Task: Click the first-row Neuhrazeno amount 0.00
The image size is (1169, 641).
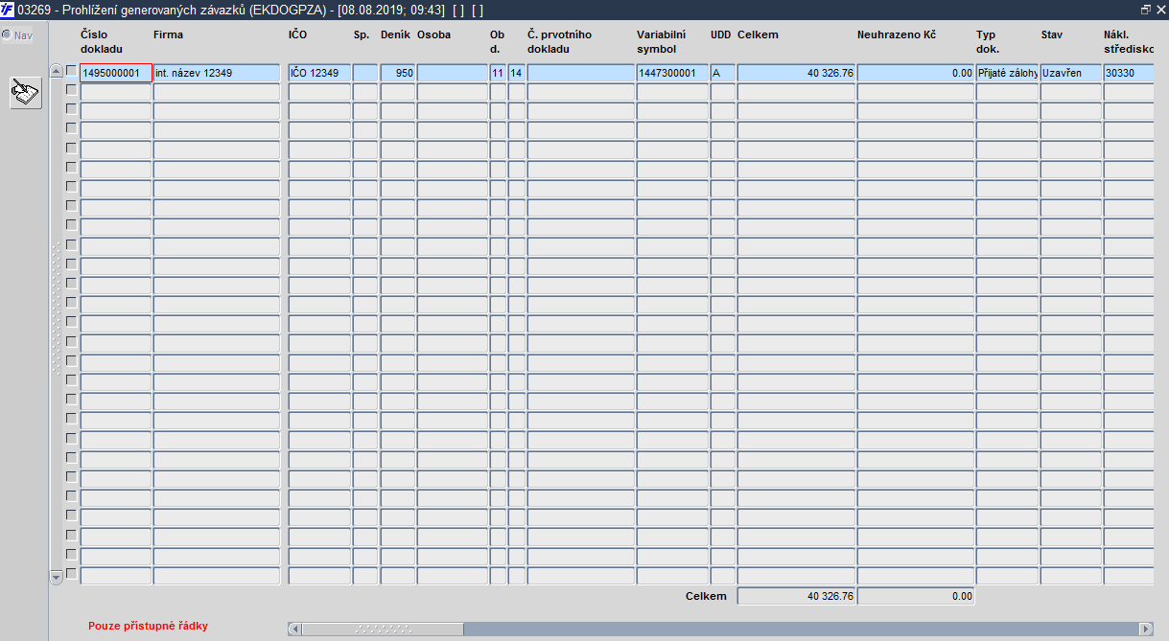Action: 916,73
